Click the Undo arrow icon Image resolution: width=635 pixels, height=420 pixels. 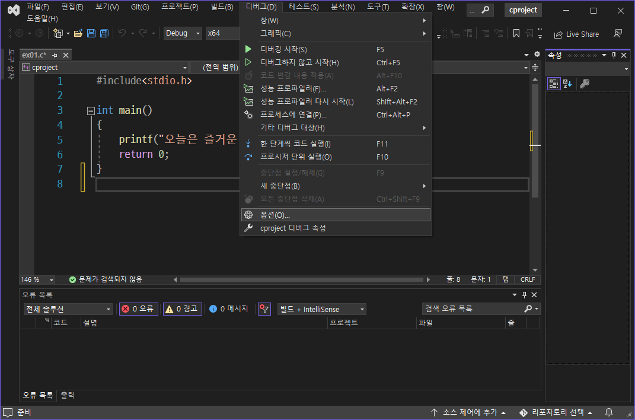[122, 33]
